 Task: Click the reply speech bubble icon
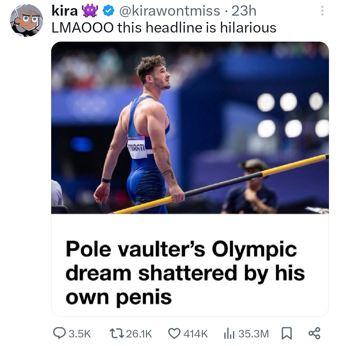(x=58, y=333)
